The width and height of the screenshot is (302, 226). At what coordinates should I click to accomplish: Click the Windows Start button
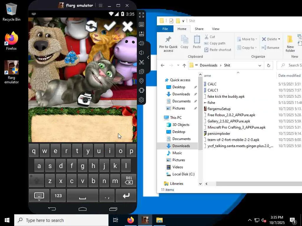(x=7, y=220)
